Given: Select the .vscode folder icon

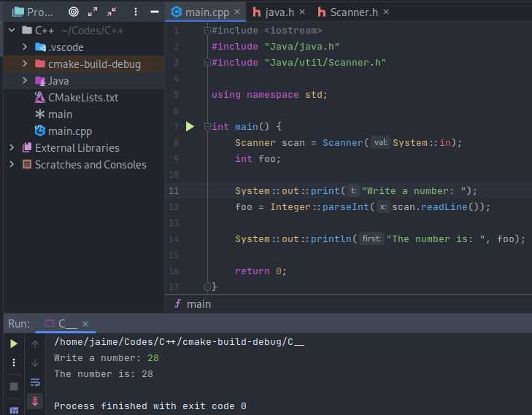Looking at the screenshot, I should 40,47.
